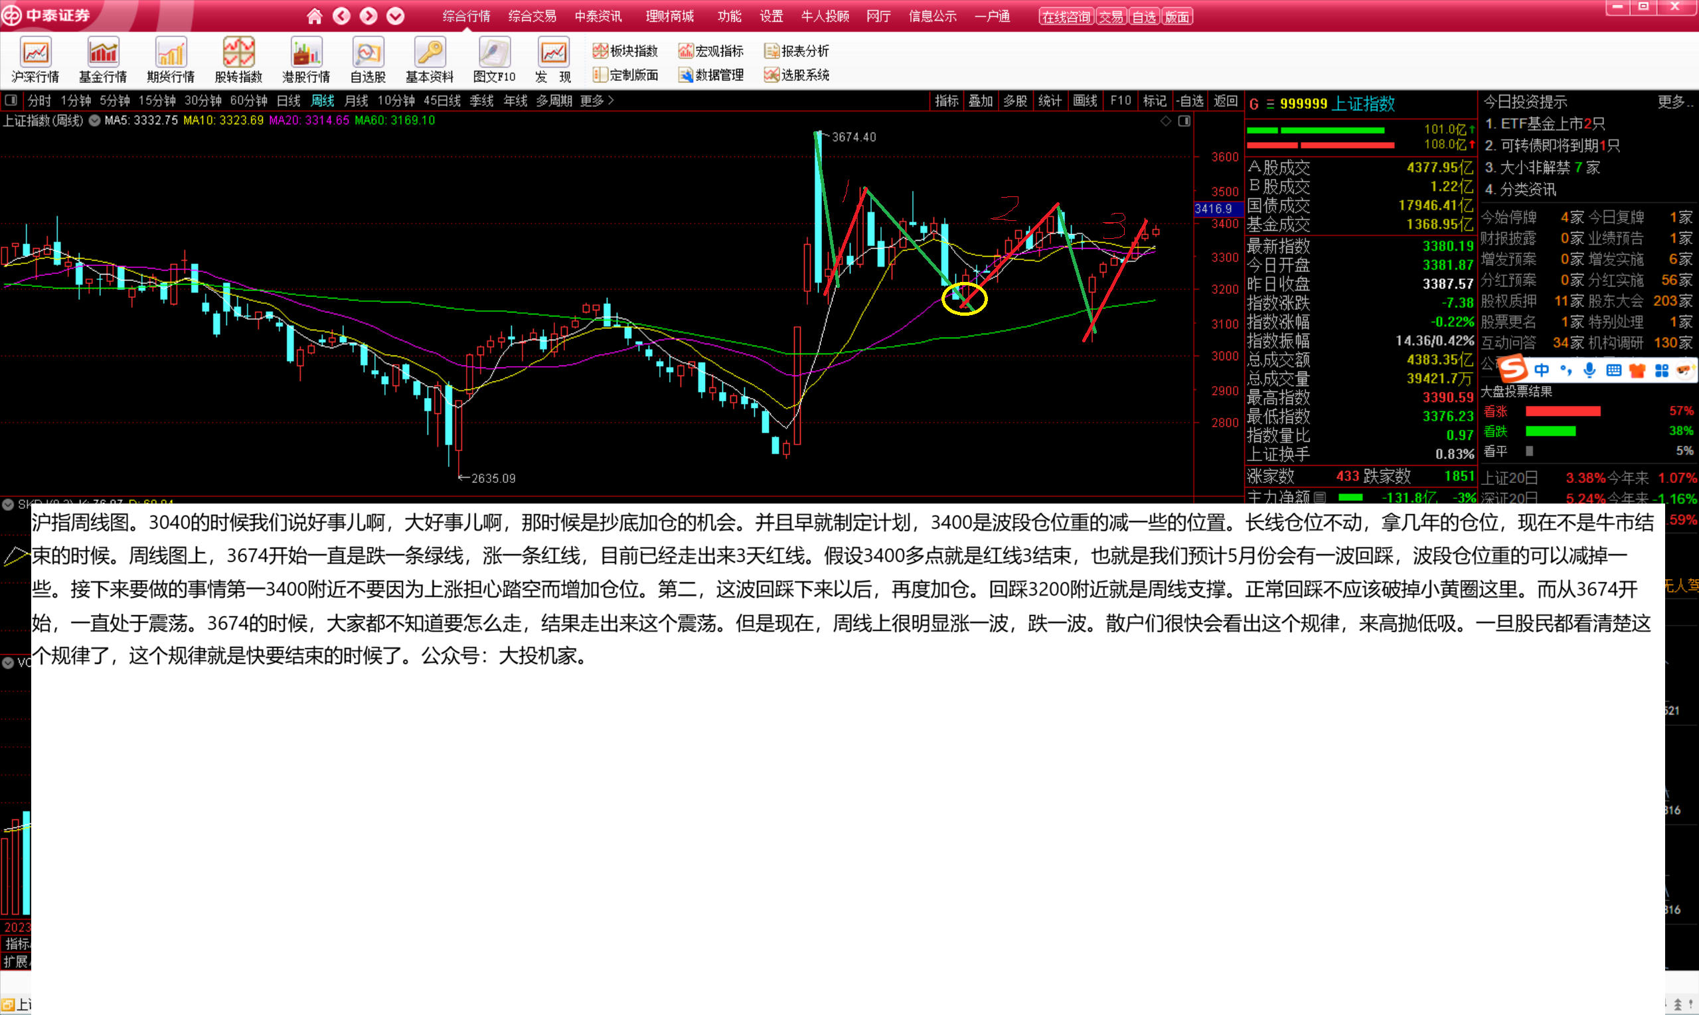Open 数据管理 data management
1699x1015 pixels.
[710, 74]
